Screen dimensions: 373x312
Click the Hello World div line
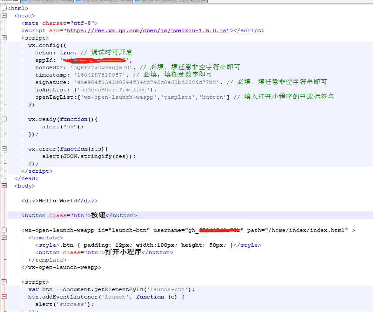(x=60, y=201)
